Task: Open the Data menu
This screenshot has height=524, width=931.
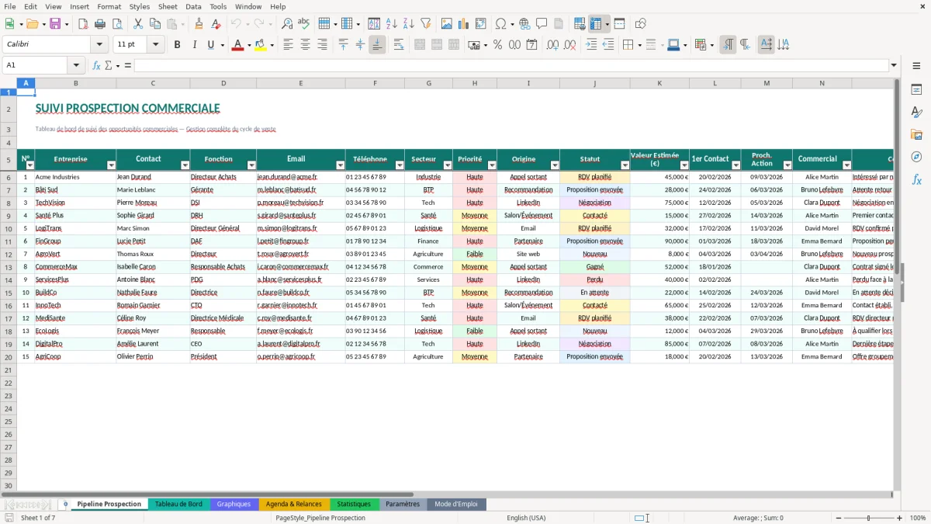Action: coord(193,6)
